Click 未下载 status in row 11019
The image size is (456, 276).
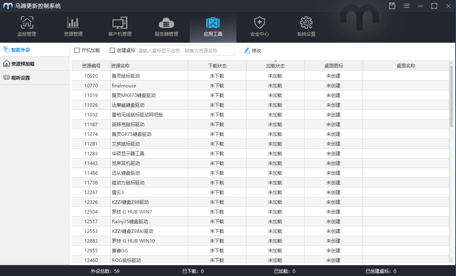click(x=217, y=95)
